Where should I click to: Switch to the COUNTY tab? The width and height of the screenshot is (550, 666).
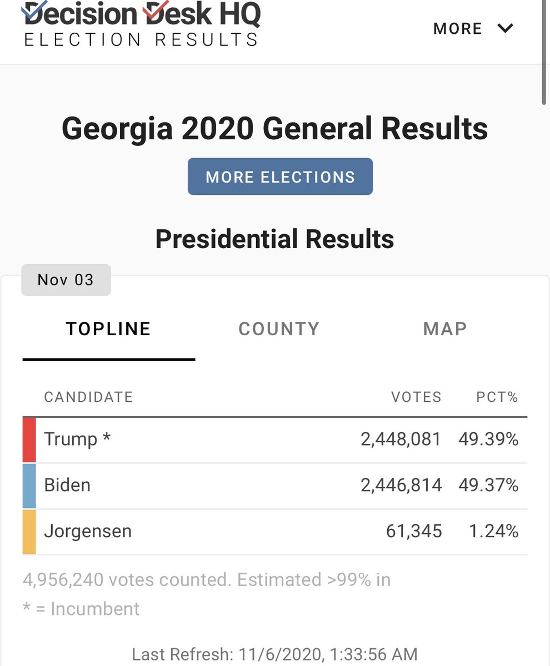(279, 329)
